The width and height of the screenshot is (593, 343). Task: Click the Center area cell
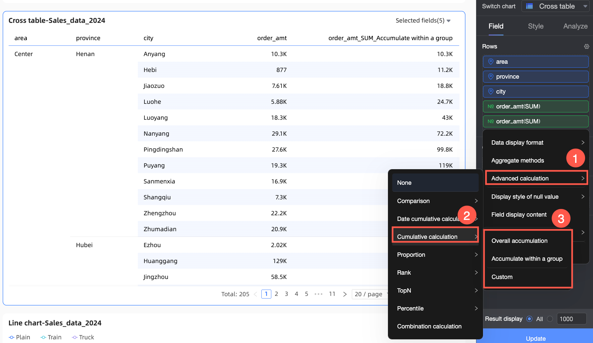(x=24, y=54)
